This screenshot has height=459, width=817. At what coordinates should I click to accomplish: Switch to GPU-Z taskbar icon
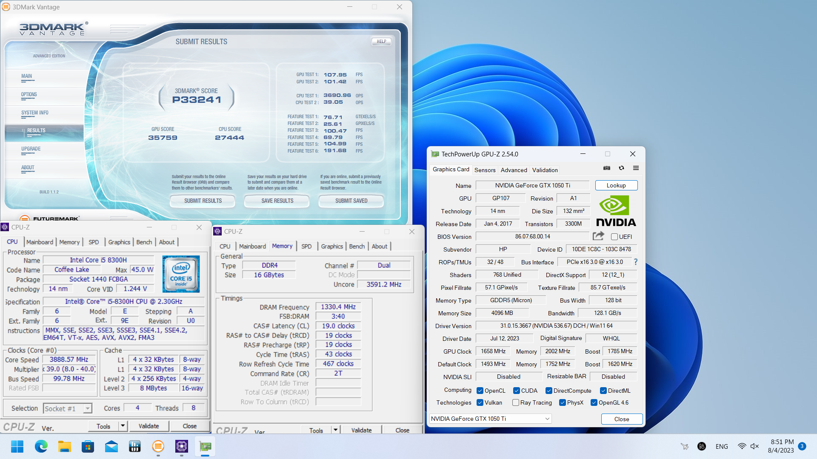pos(205,447)
